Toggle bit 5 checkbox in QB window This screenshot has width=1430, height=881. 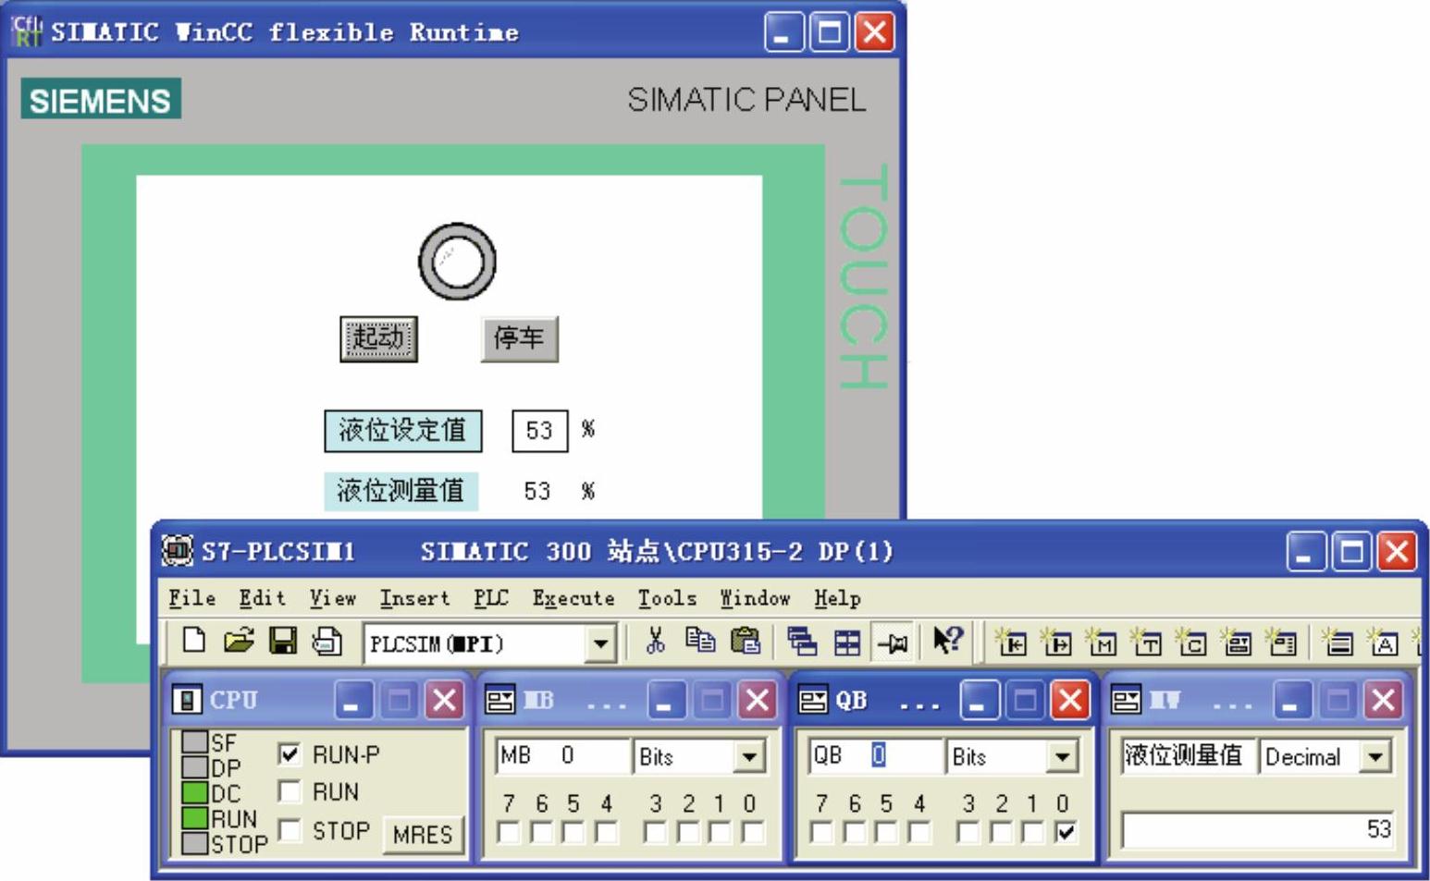click(x=886, y=833)
